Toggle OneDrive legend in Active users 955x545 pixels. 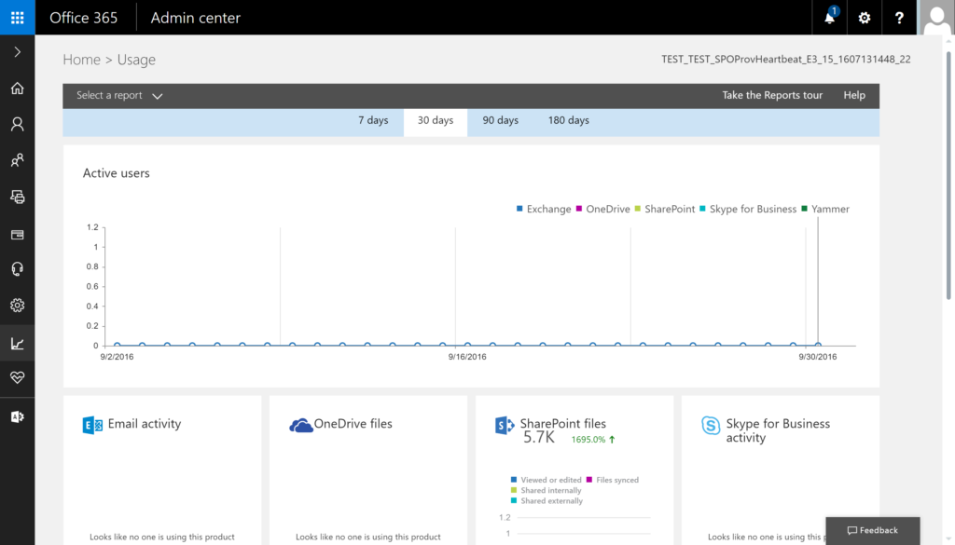tap(602, 209)
